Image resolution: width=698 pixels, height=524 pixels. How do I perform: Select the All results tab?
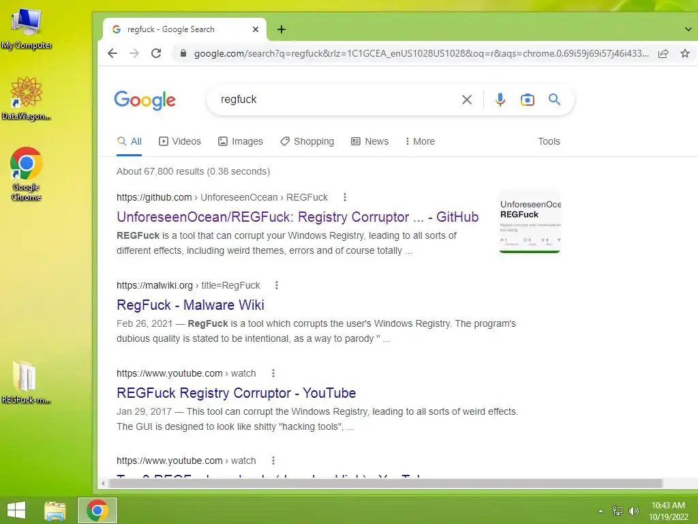pyautogui.click(x=129, y=141)
